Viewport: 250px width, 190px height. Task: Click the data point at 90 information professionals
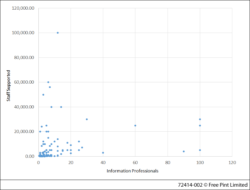(184, 151)
